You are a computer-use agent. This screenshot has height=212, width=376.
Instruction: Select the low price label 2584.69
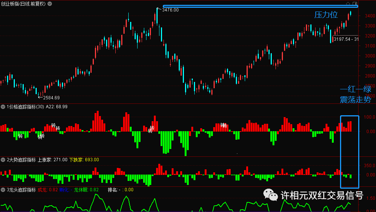pos(51,98)
